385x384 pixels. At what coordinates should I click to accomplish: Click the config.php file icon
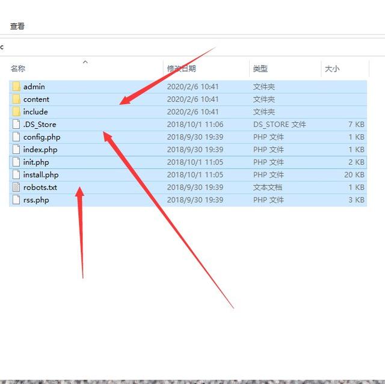16,137
